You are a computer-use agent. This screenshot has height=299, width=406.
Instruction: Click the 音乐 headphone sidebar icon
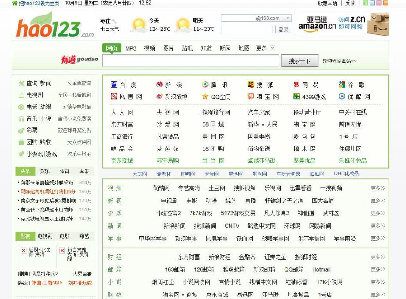[x=21, y=119]
